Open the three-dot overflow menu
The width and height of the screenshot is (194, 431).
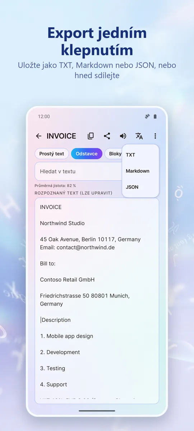tap(155, 136)
